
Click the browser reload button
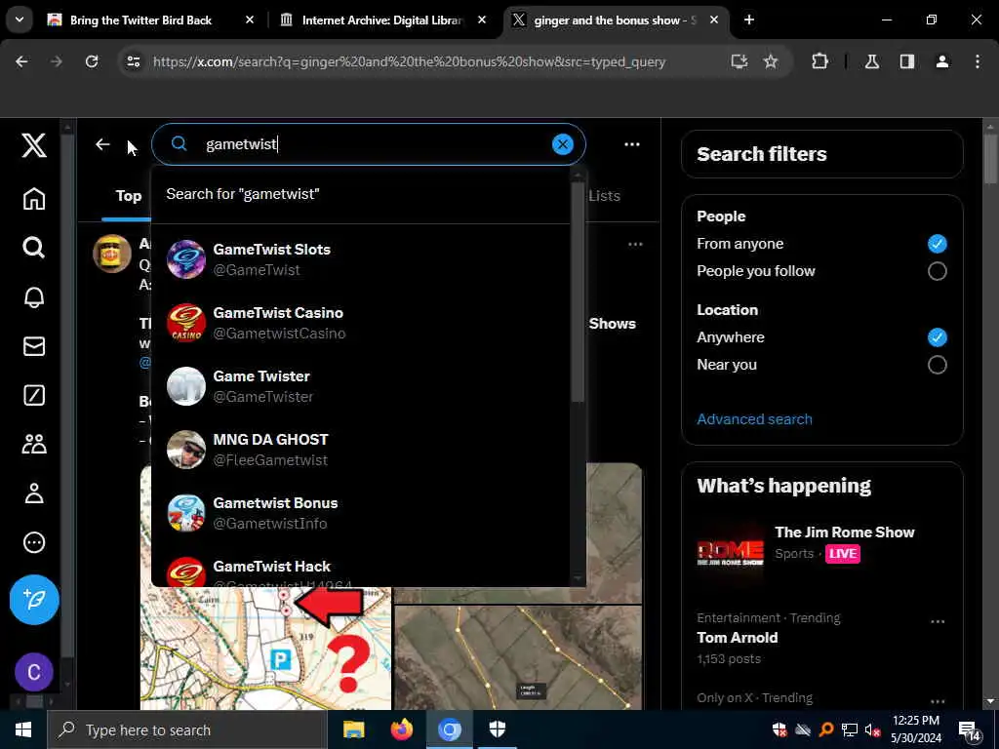(x=92, y=61)
